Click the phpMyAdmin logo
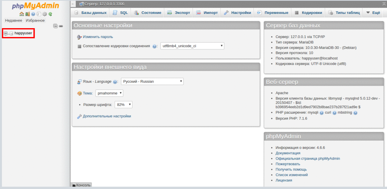Image resolution: width=387 pixels, height=189 pixels. click(x=35, y=5)
